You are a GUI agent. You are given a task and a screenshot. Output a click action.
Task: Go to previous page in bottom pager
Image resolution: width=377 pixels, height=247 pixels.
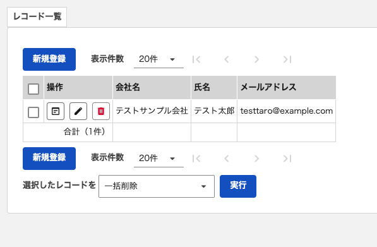pyautogui.click(x=227, y=159)
